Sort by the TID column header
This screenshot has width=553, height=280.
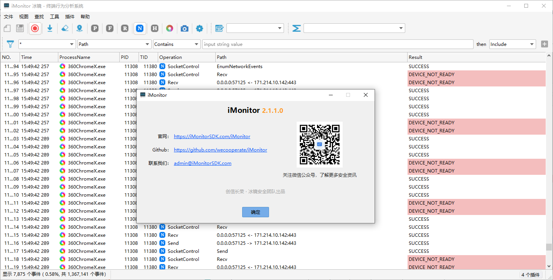pyautogui.click(x=149, y=57)
